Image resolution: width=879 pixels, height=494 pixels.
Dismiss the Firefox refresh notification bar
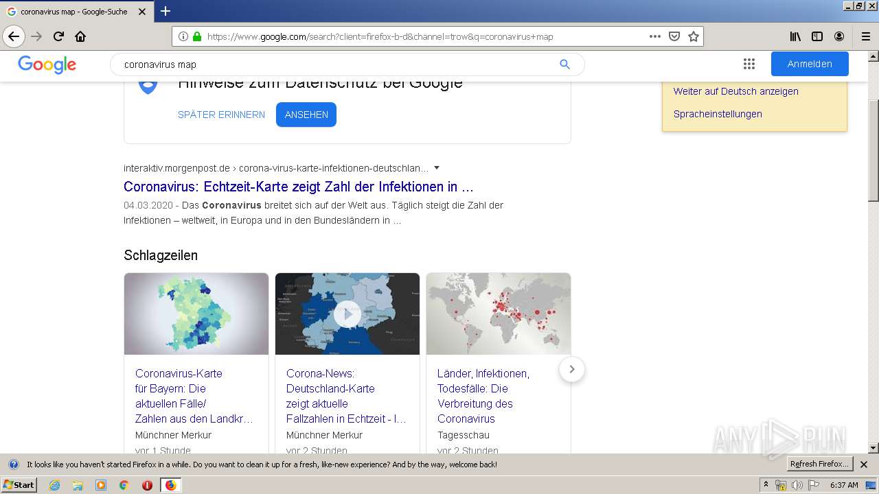pyautogui.click(x=864, y=464)
